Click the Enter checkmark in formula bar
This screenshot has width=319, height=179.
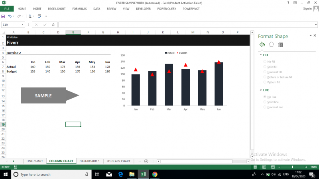point(45,25)
